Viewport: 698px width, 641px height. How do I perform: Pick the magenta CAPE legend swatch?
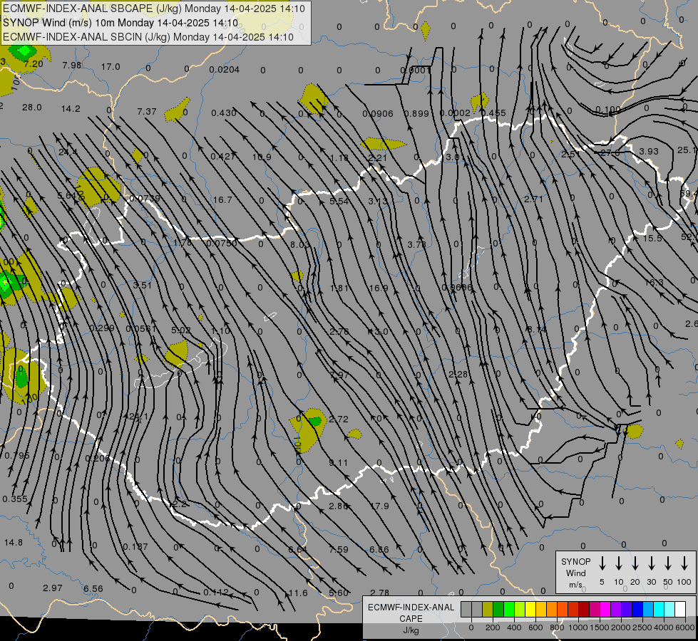point(605,610)
